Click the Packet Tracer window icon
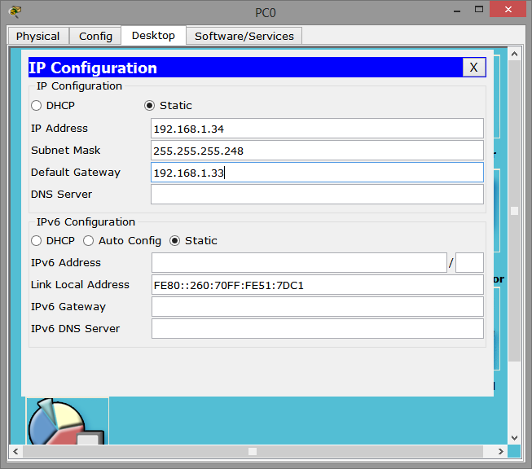The width and height of the screenshot is (532, 469). pos(15,11)
